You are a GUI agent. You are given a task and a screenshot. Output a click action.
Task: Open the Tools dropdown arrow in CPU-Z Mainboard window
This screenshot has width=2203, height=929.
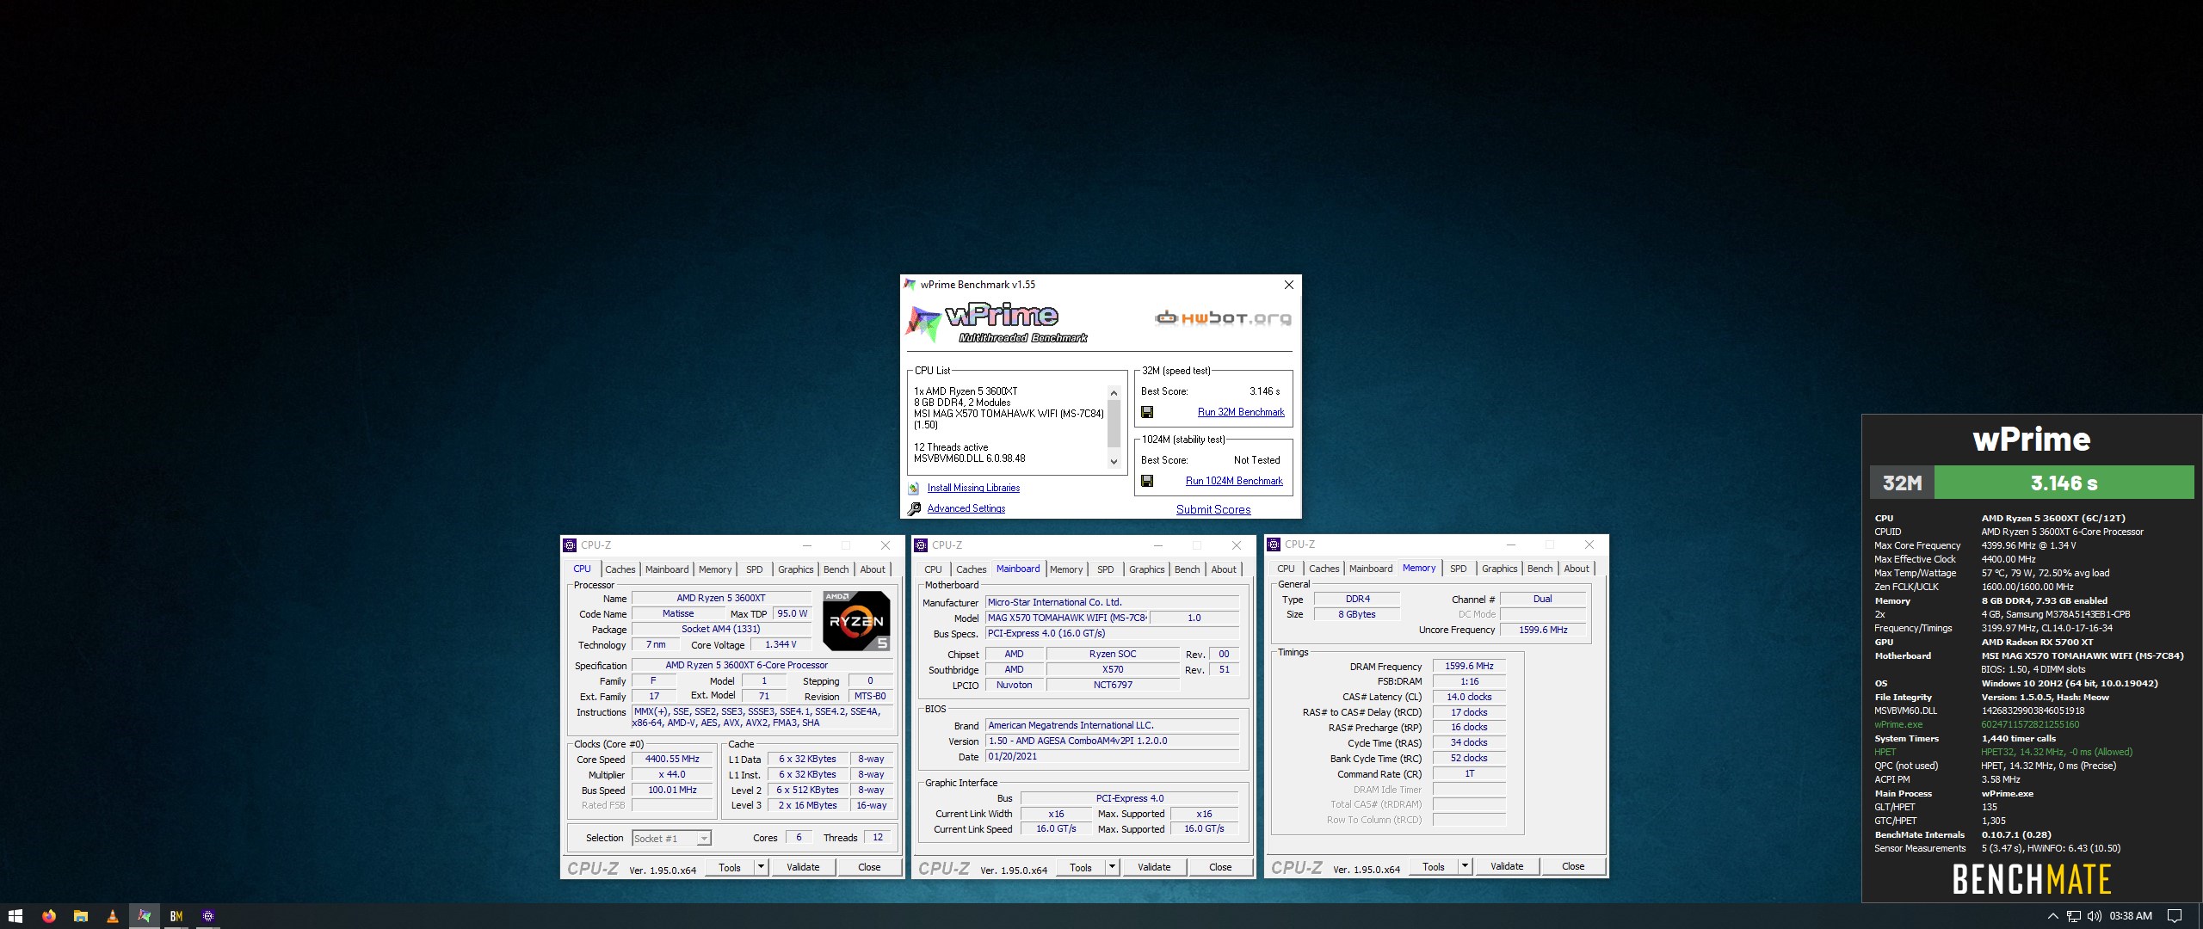pos(1112,867)
